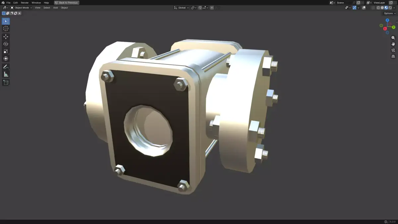
Task: Click the ViewLayer name field
Action: [380, 3]
